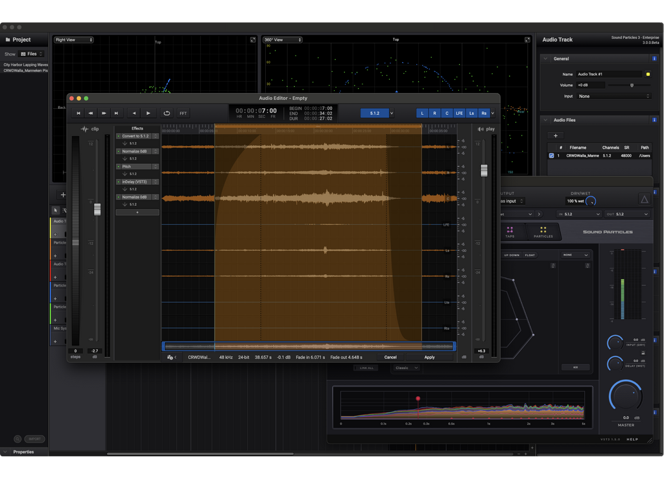664x479 pixels.
Task: Switch to the Taps tab
Action: point(510,231)
